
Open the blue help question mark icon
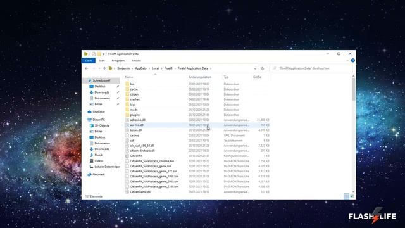353,61
